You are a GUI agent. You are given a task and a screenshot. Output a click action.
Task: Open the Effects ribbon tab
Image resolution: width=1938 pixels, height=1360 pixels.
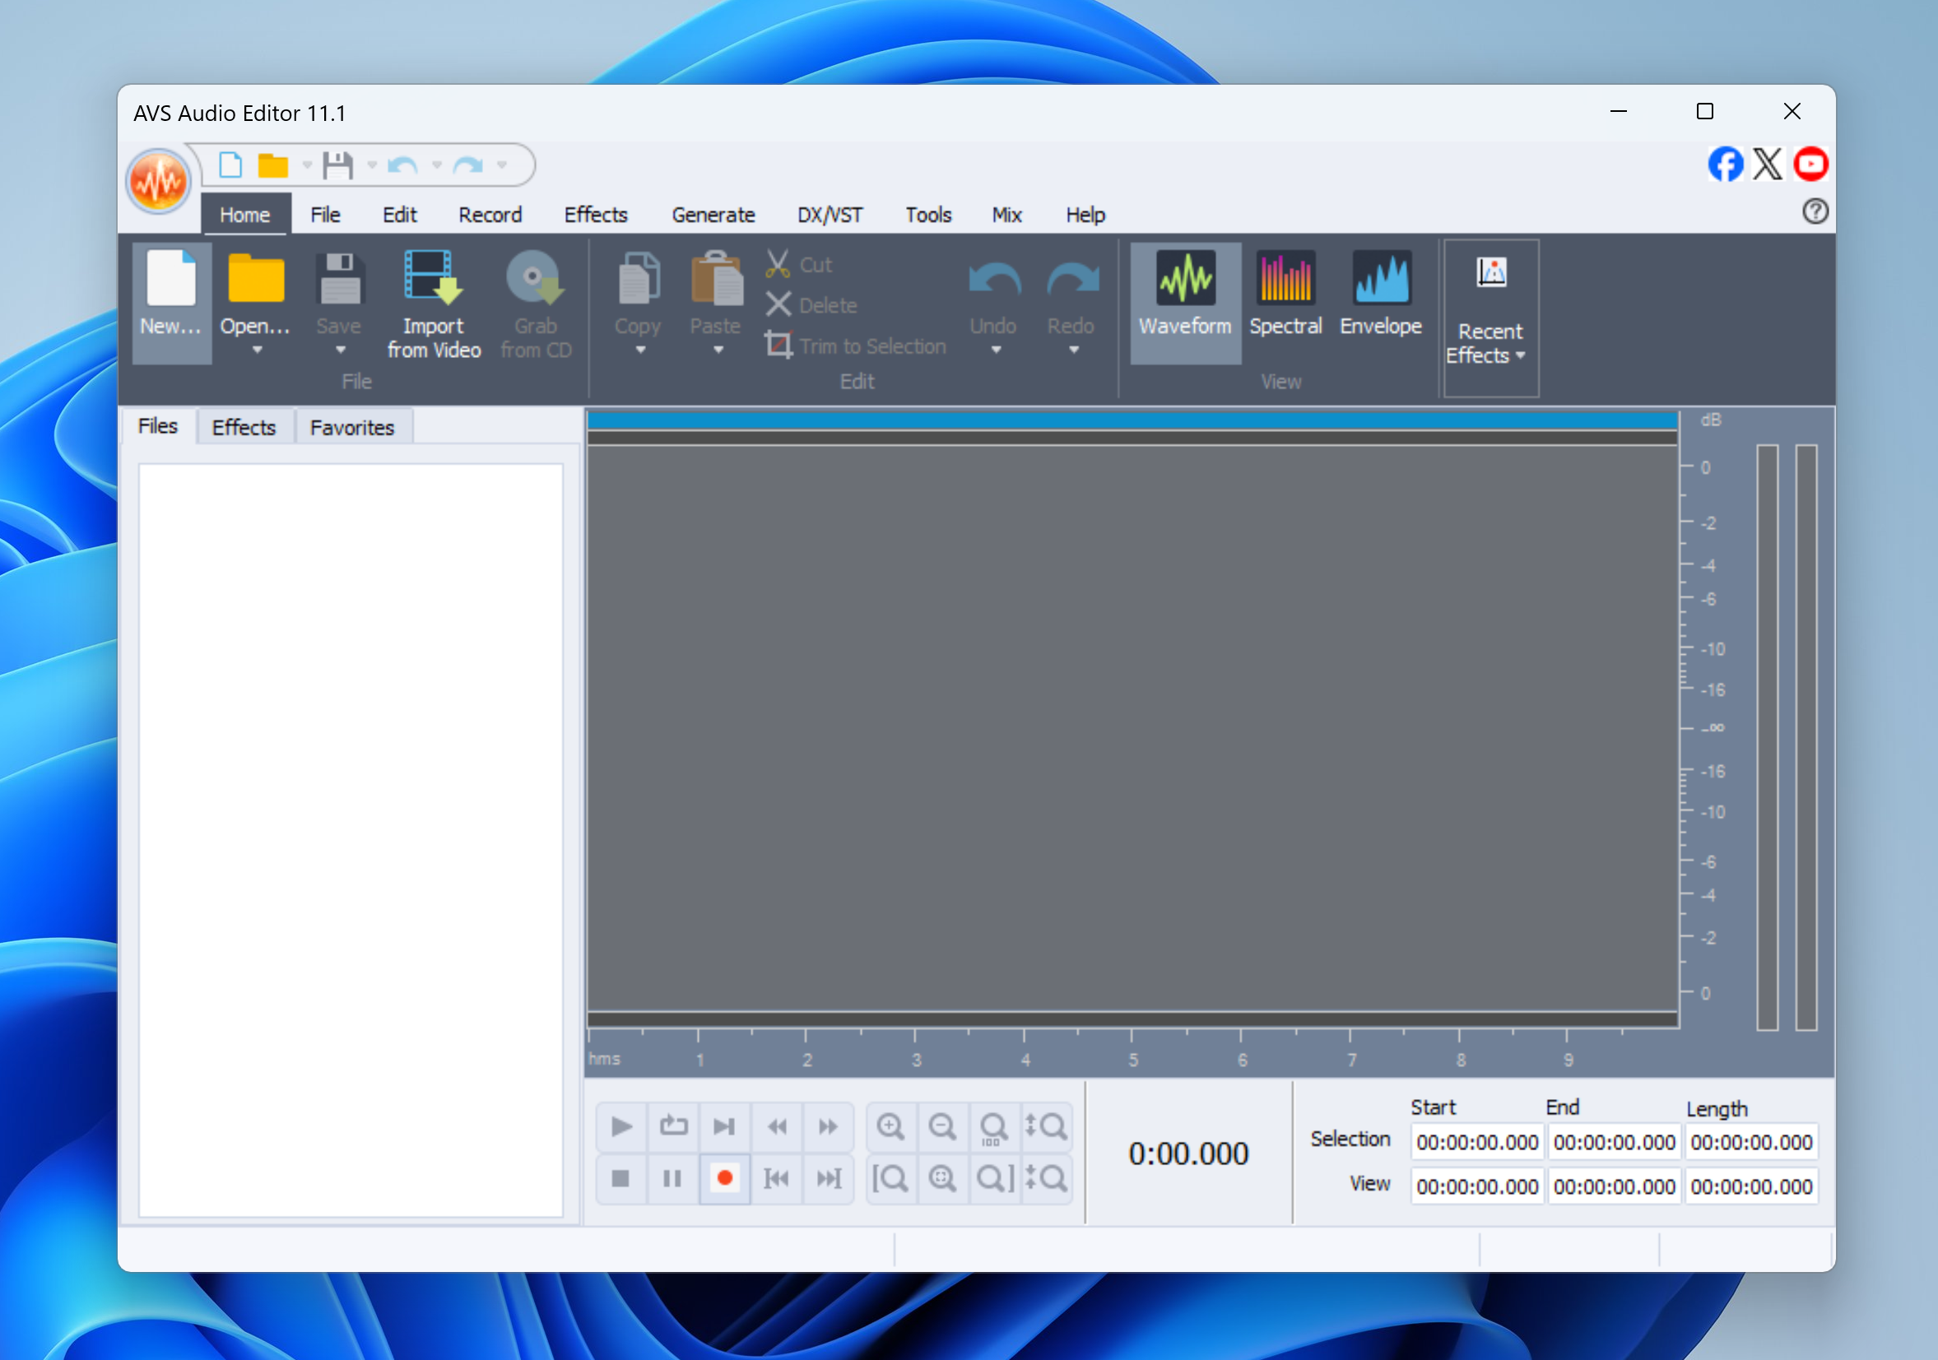click(x=596, y=214)
